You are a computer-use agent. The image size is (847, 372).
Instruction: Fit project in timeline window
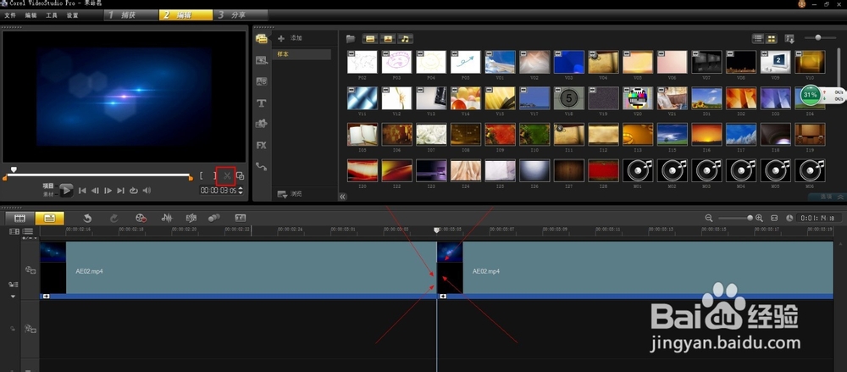pos(774,218)
